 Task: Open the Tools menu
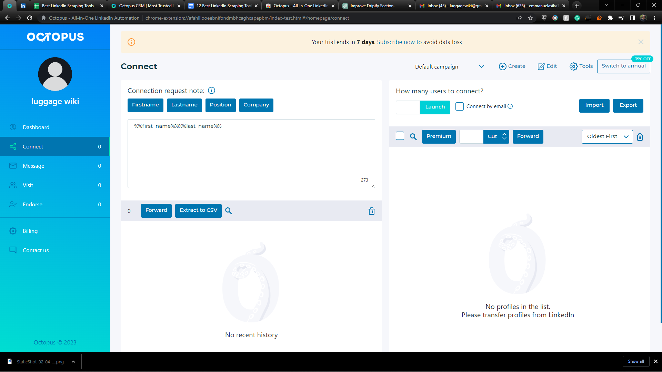pos(581,66)
